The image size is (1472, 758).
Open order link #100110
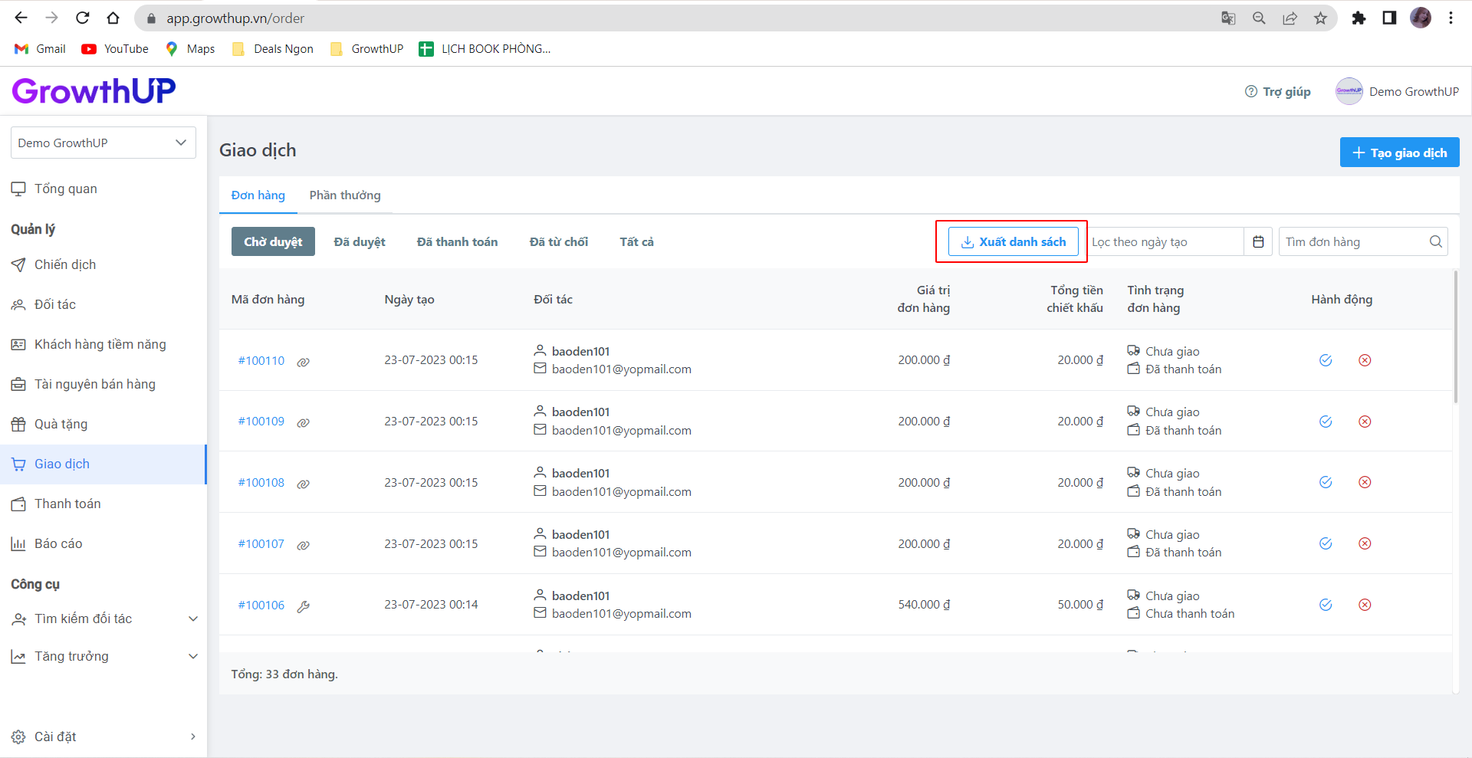[x=261, y=361]
